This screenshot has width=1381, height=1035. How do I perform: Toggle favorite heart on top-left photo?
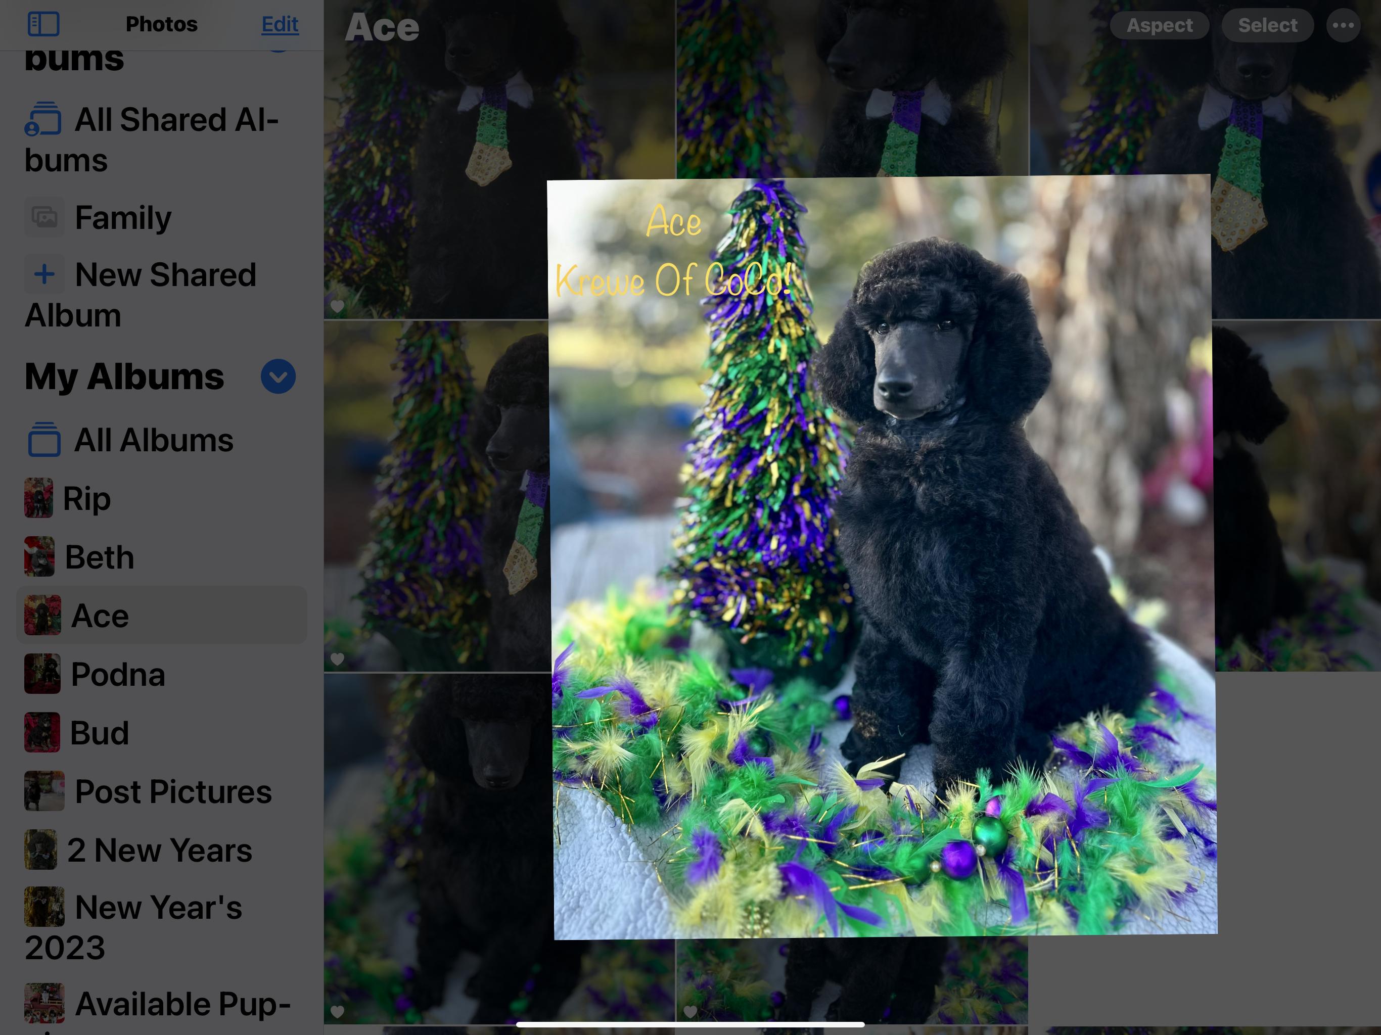coord(337,306)
